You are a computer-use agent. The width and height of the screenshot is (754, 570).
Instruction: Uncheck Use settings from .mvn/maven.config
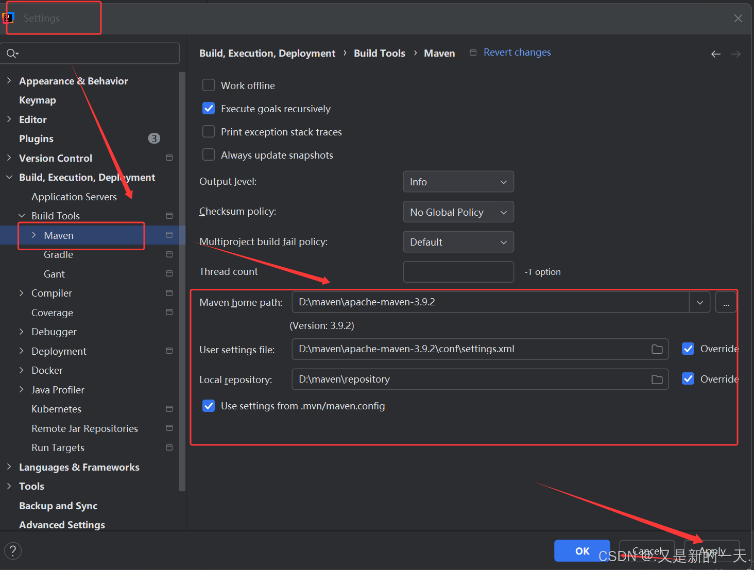coord(209,406)
